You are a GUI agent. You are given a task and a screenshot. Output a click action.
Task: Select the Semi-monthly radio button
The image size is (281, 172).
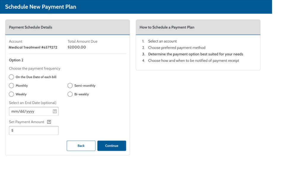(x=70, y=86)
